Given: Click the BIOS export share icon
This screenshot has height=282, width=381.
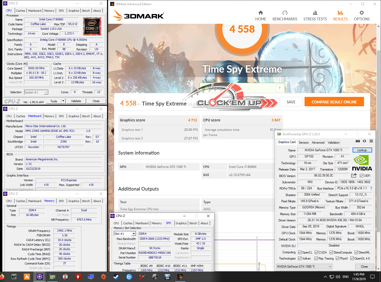Looking at the screenshot, I should click(x=354, y=175).
